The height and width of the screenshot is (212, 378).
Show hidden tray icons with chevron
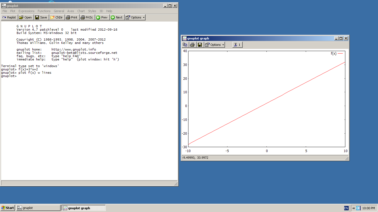353,208
